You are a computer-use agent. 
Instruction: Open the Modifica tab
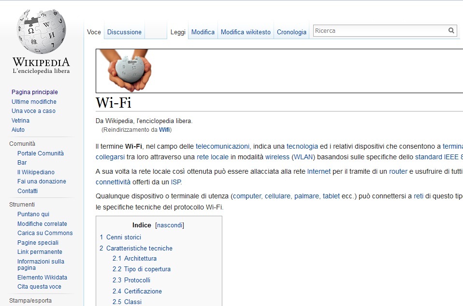coord(203,32)
